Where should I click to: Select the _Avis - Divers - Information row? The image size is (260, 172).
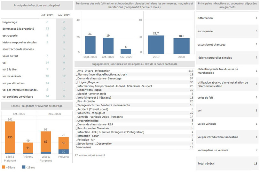coord(134,71)
